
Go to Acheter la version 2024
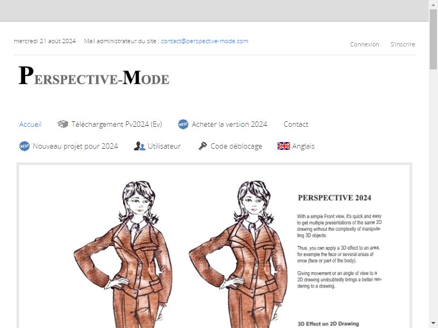tap(229, 124)
